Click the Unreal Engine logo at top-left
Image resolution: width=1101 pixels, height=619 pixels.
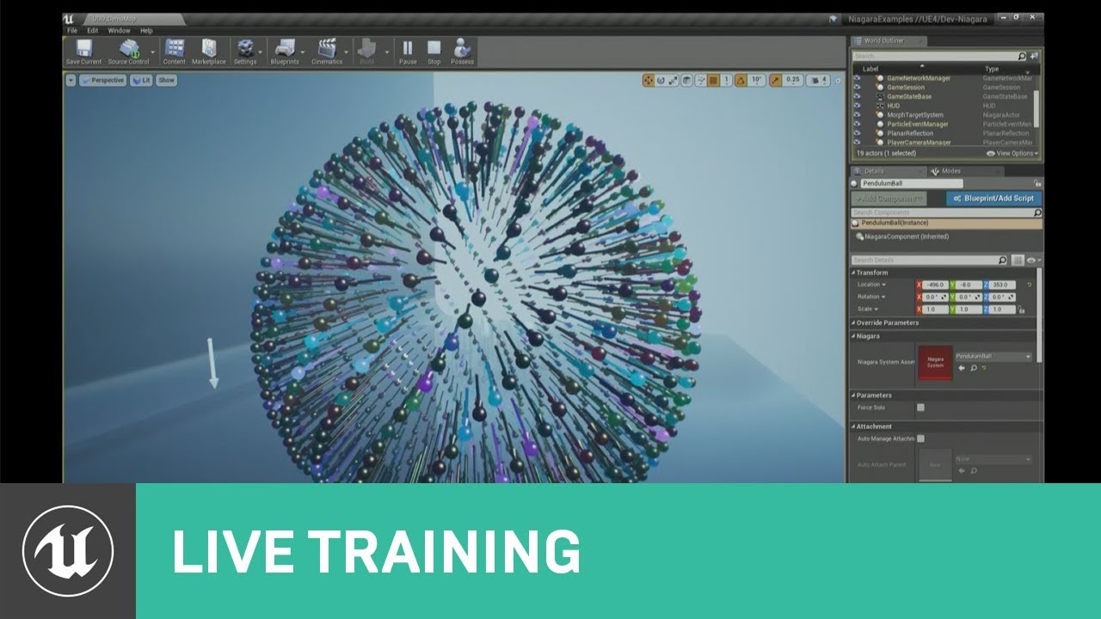[x=69, y=20]
